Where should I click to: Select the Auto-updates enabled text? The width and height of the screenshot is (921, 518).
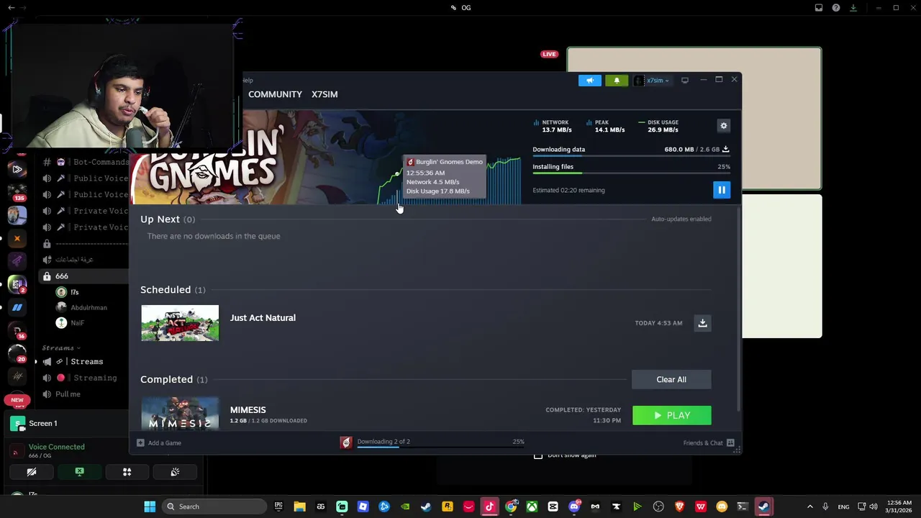coord(681,219)
